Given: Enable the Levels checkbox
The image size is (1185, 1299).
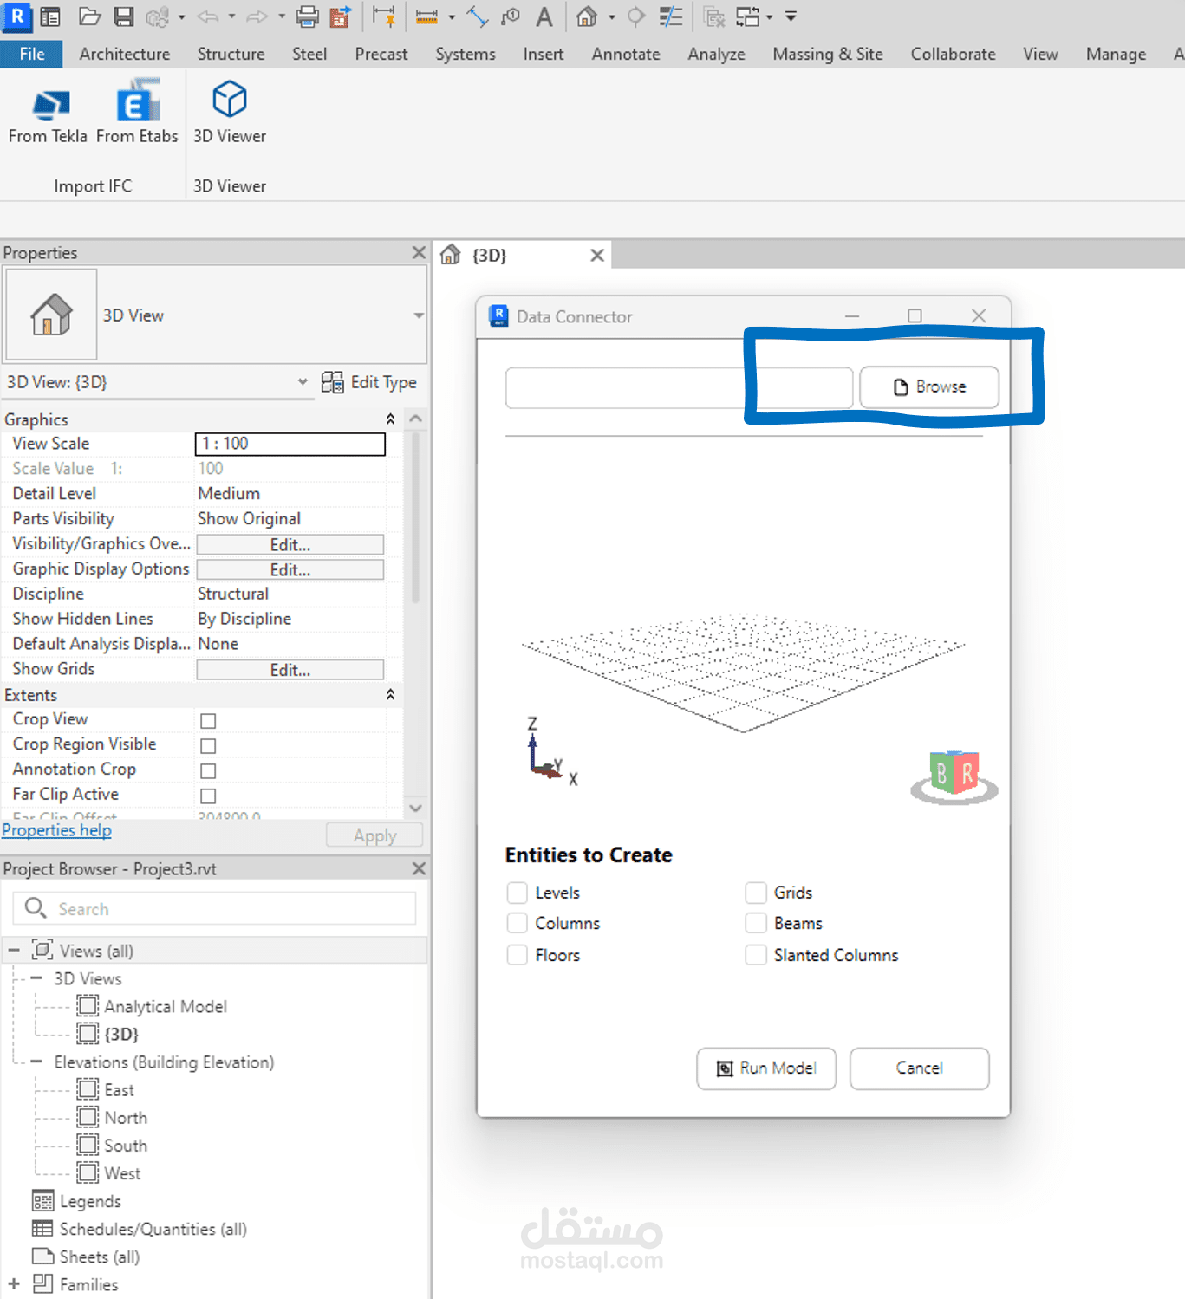Looking at the screenshot, I should [518, 893].
